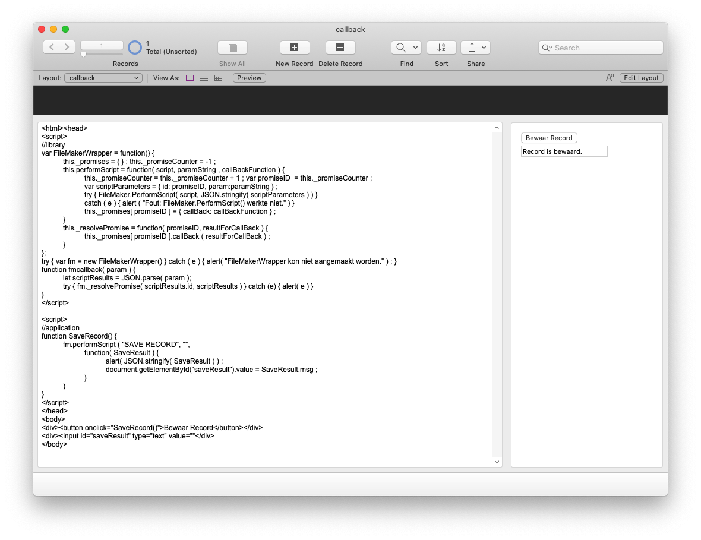
Task: Click the search magnifier dropdown icon
Action: point(547,48)
